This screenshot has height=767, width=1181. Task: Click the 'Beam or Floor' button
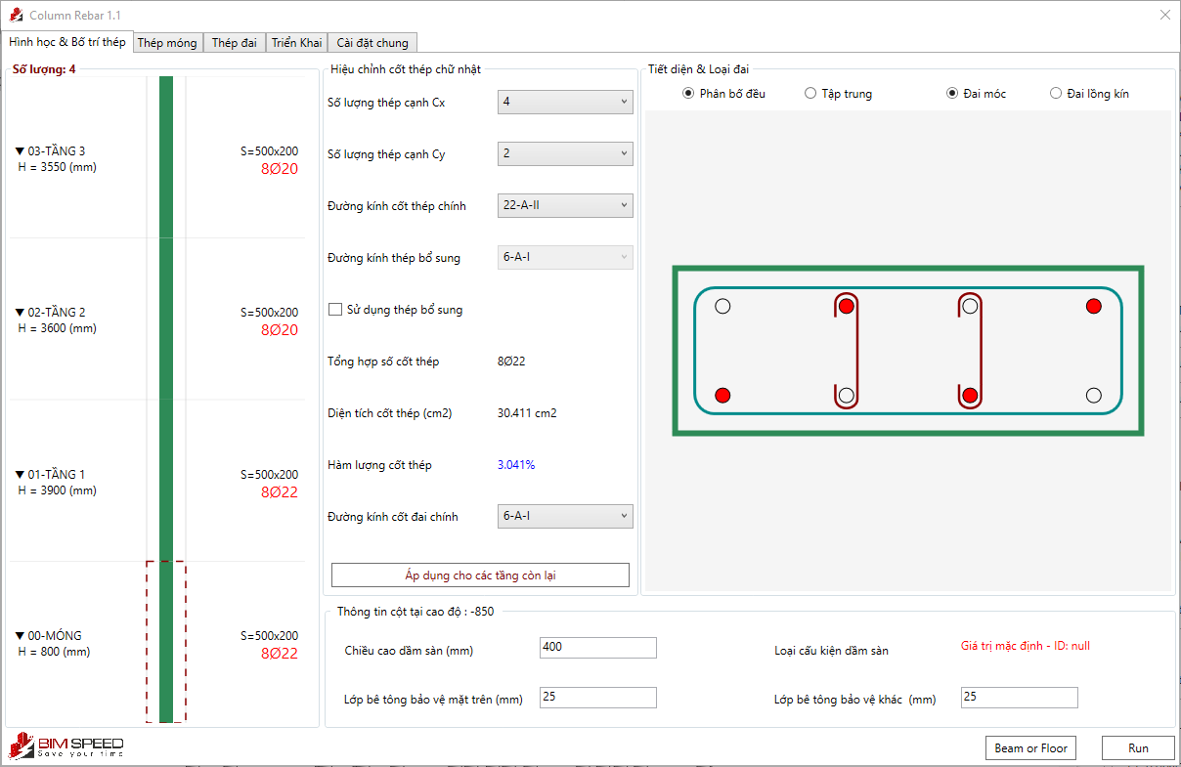click(1030, 747)
